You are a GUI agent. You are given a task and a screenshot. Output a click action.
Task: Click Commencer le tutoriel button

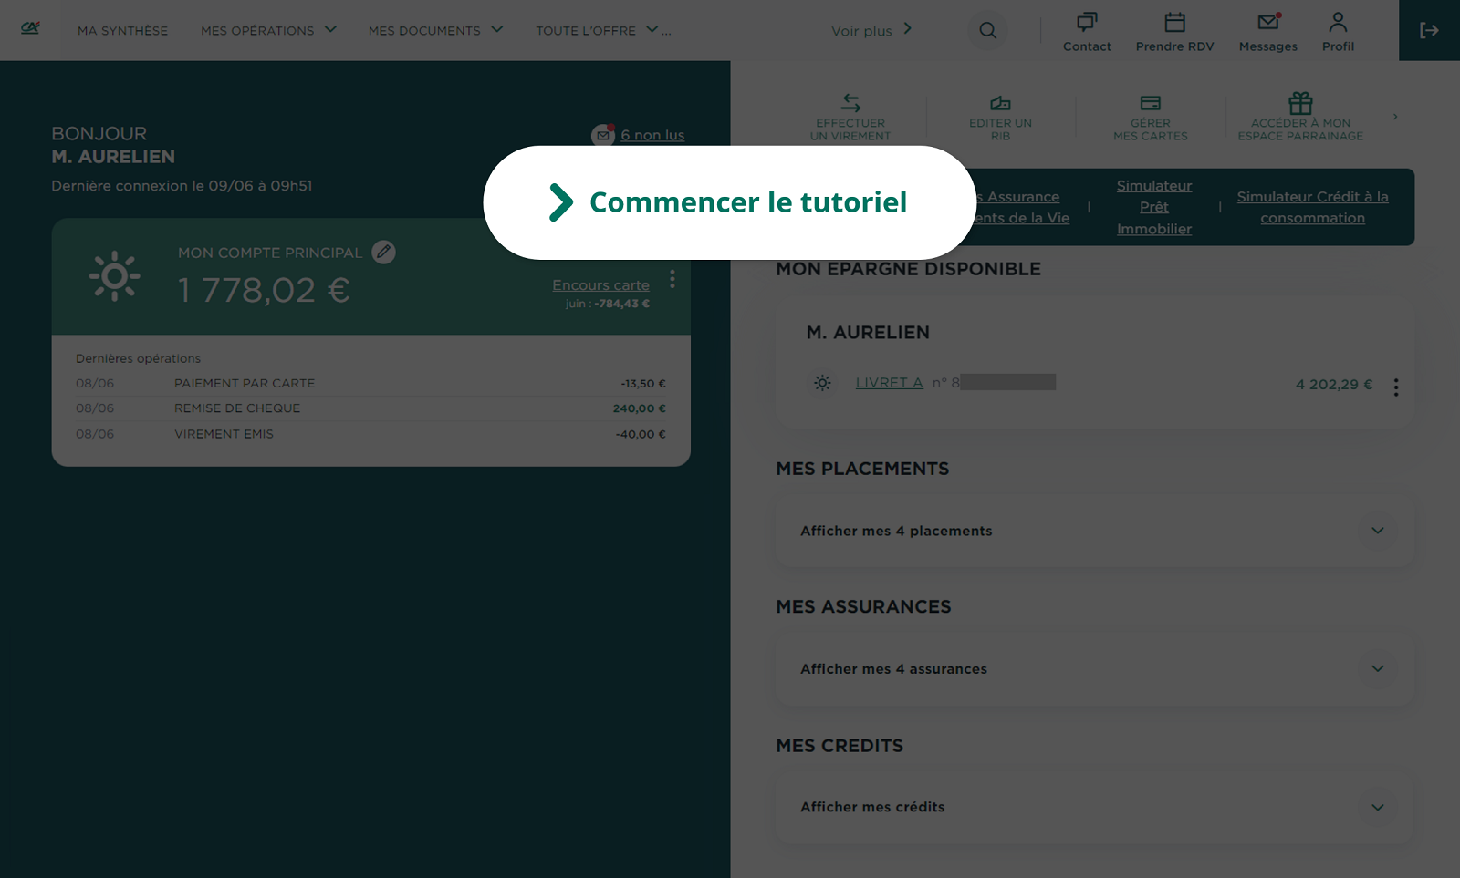(729, 202)
